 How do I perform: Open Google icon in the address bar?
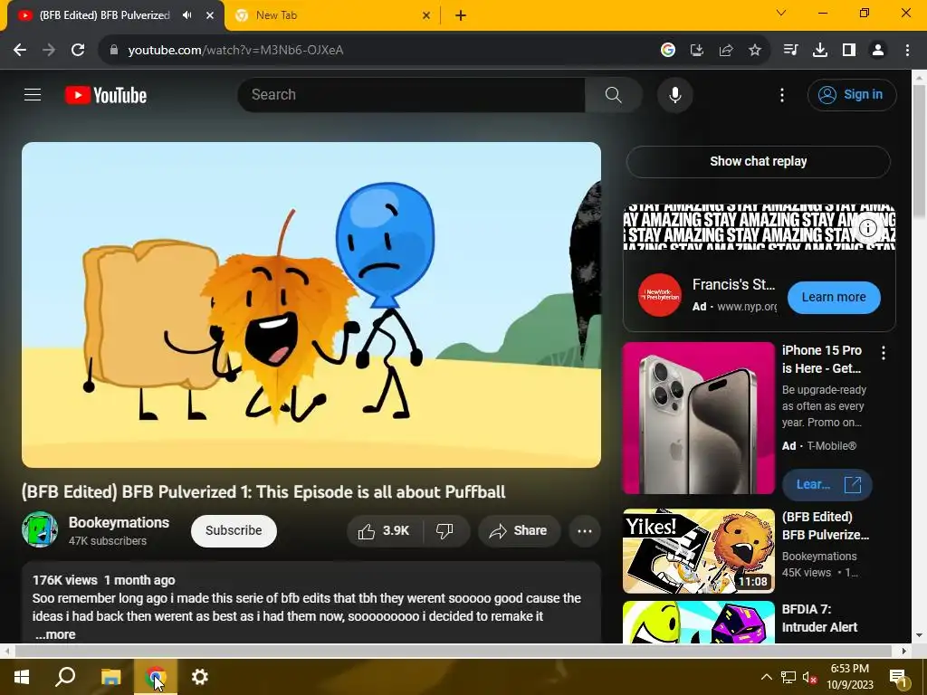[x=668, y=50]
